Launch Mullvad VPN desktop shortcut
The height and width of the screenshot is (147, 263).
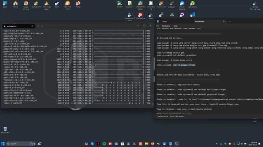tap(36, 4)
